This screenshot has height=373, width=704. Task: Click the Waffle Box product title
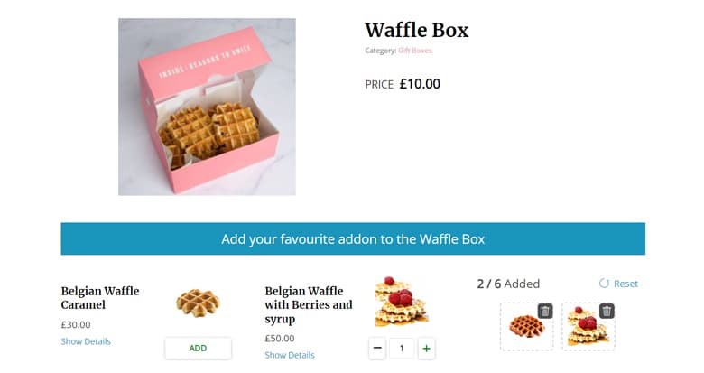pos(417,30)
